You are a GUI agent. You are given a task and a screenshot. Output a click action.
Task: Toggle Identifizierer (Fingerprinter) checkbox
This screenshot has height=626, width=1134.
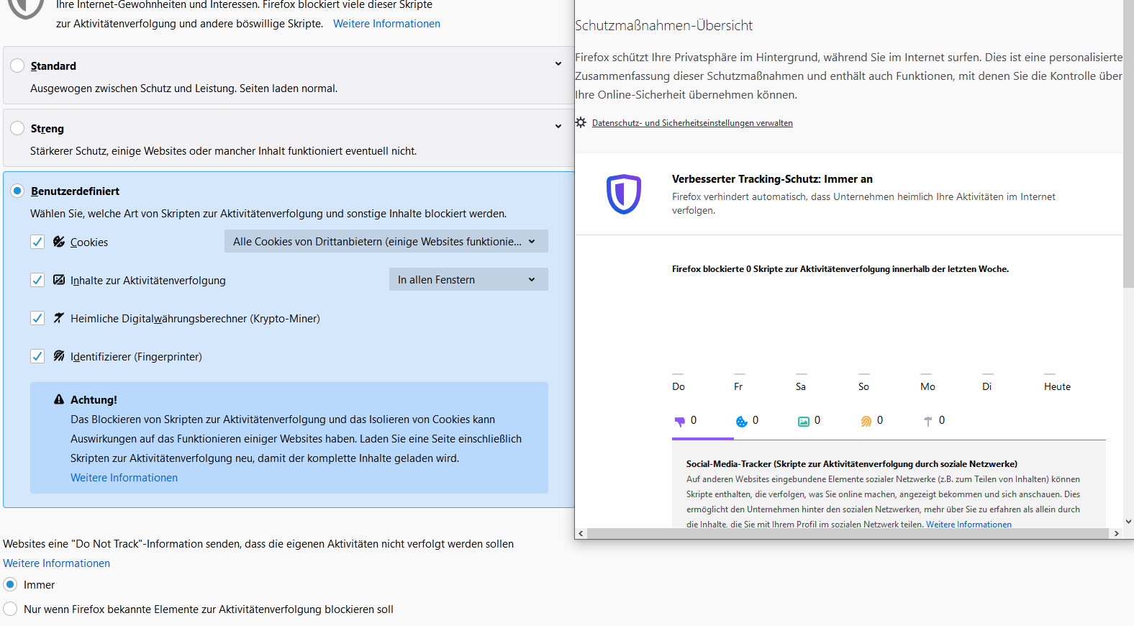tap(37, 356)
